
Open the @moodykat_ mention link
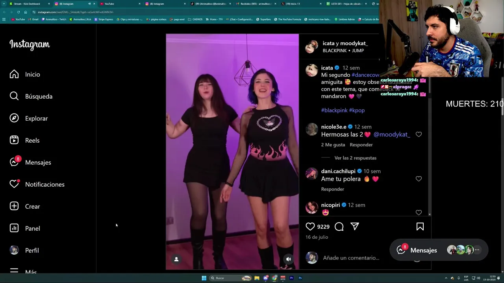[x=392, y=134]
